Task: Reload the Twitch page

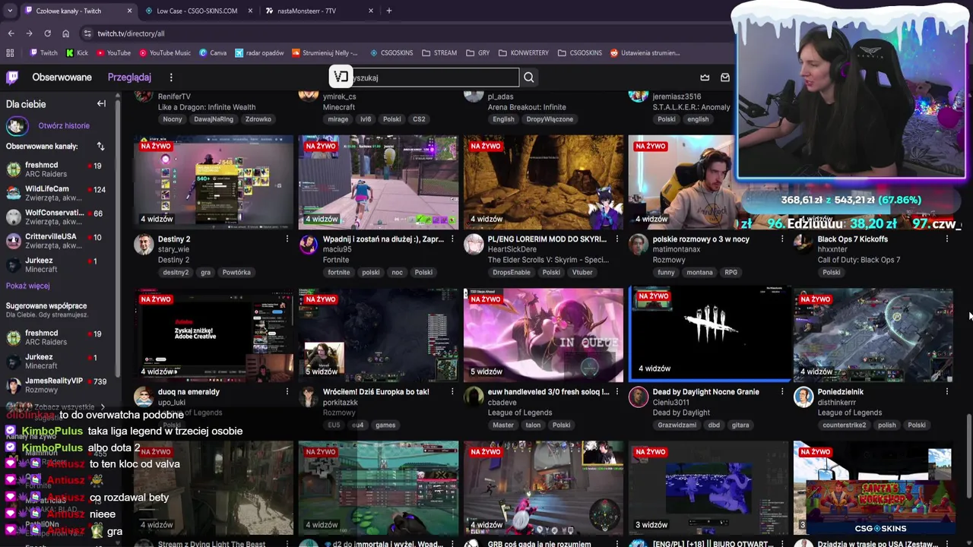Action: click(47, 33)
